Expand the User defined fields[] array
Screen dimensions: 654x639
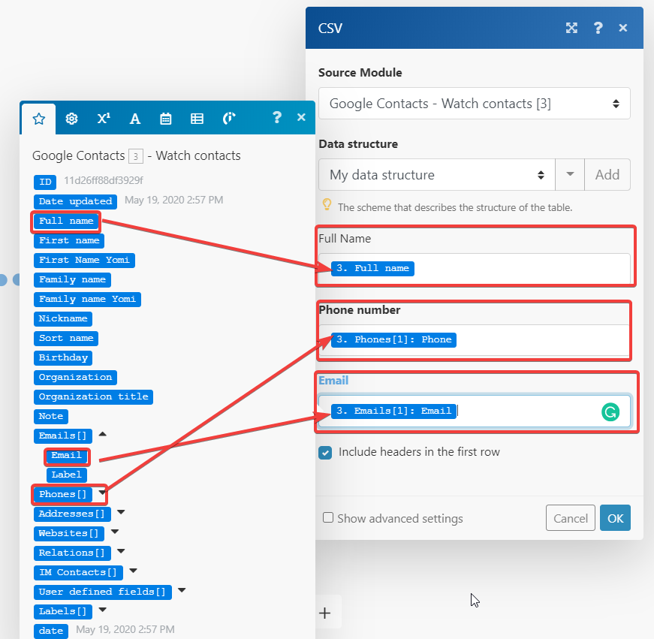[x=182, y=590]
